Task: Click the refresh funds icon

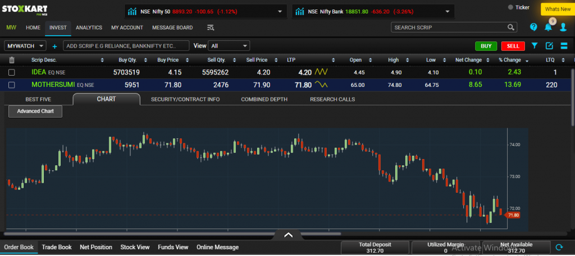Action: (x=559, y=247)
